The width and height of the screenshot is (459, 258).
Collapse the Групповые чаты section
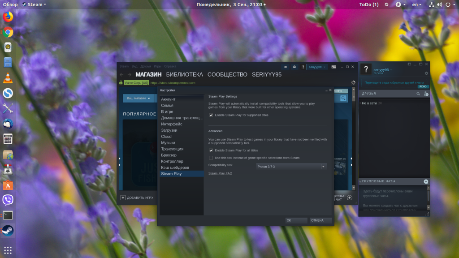pyautogui.click(x=360, y=181)
